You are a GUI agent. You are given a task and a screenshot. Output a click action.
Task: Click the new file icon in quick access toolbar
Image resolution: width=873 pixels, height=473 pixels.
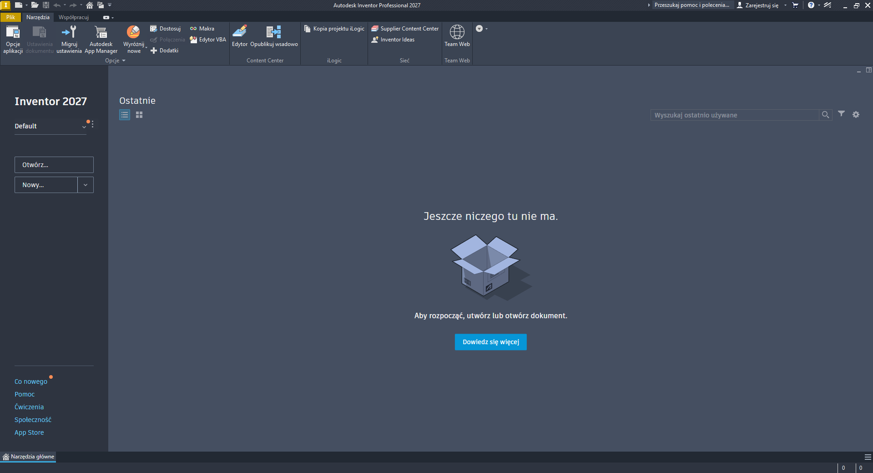click(x=18, y=5)
